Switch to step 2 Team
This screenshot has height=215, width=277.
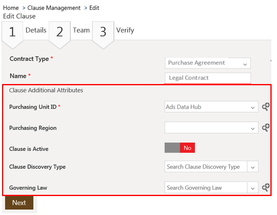[x=60, y=32]
